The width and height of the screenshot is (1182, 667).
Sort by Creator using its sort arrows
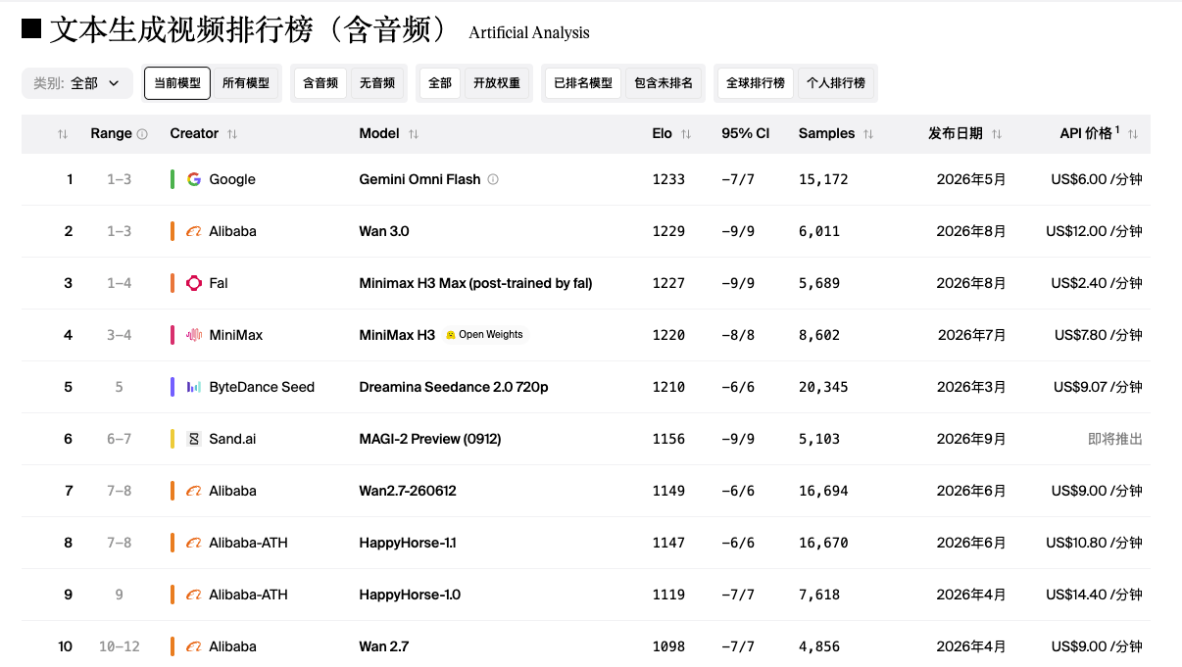(x=232, y=134)
